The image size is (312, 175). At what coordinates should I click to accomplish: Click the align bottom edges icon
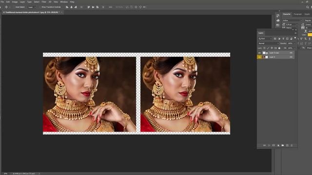pos(97,7)
